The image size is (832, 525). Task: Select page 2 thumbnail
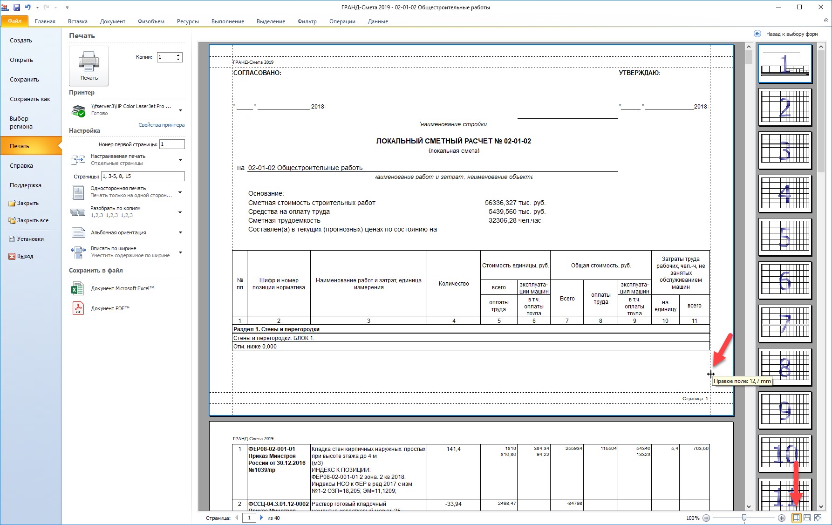(785, 107)
